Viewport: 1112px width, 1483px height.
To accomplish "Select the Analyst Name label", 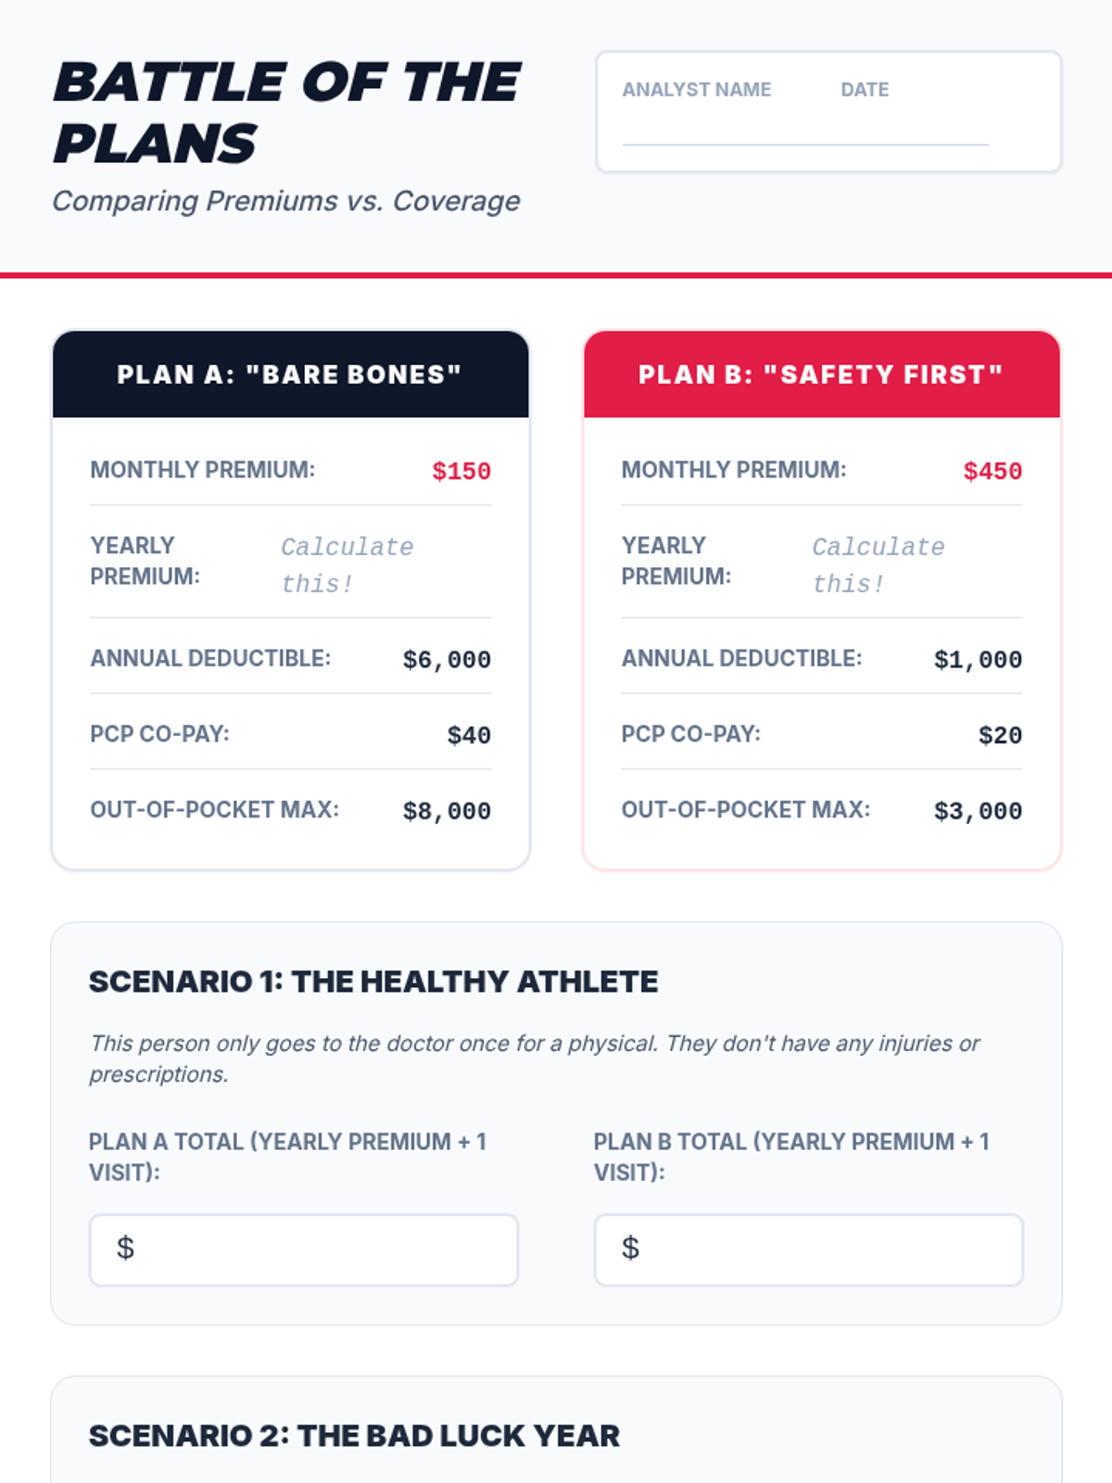I will click(x=696, y=90).
